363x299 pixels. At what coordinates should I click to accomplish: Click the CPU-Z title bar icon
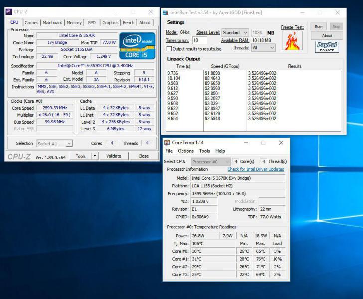pos(9,12)
